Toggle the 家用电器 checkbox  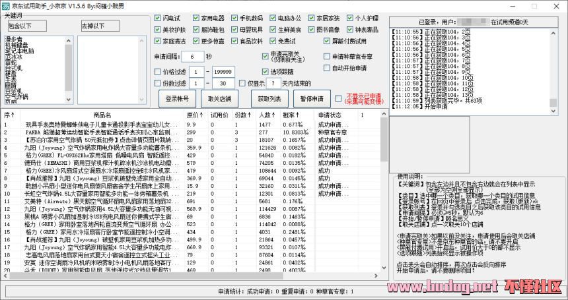click(x=196, y=18)
